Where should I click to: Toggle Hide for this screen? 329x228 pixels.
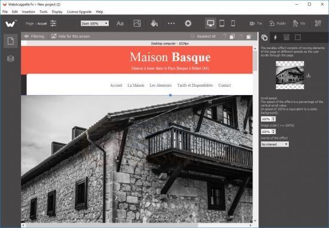pos(71,37)
